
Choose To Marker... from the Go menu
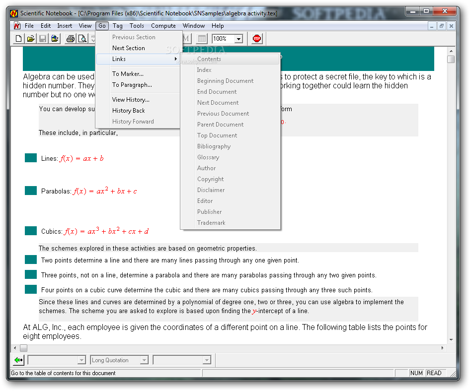pyautogui.click(x=138, y=73)
